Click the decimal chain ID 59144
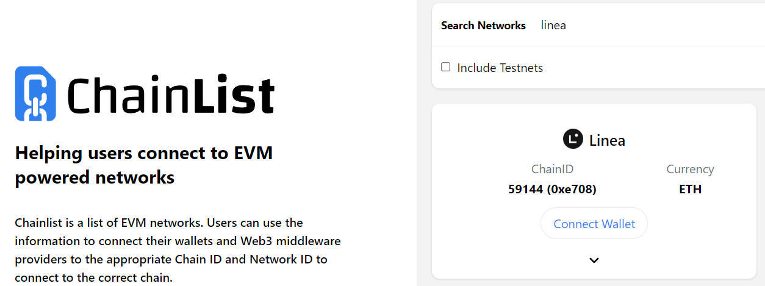The width and height of the screenshot is (765, 286). tap(525, 189)
